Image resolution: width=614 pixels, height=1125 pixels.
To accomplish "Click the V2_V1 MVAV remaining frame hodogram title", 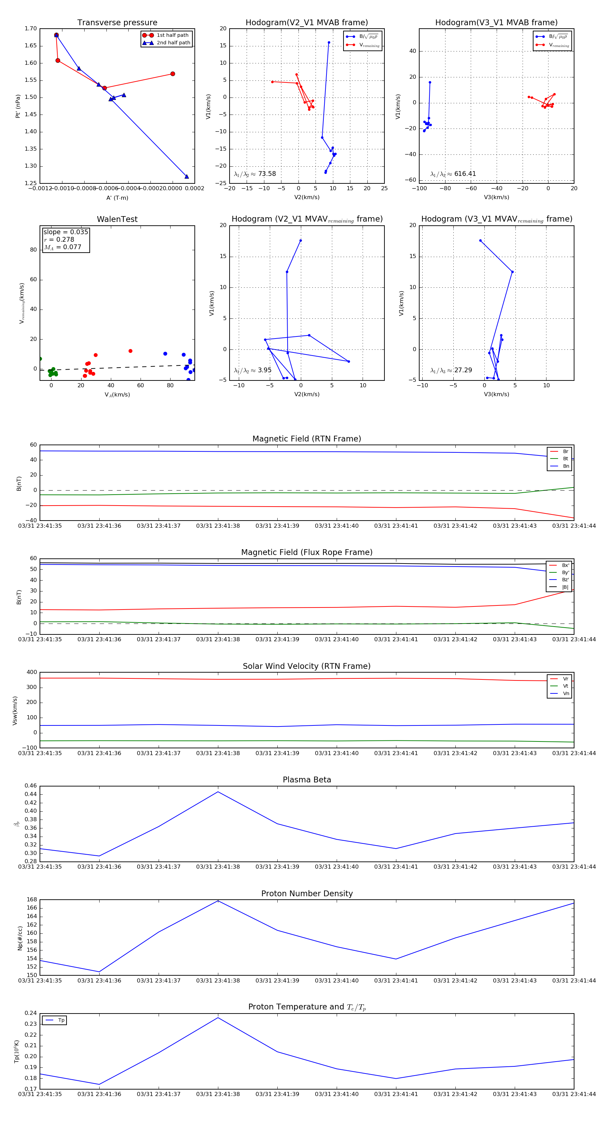I will 307,219.
